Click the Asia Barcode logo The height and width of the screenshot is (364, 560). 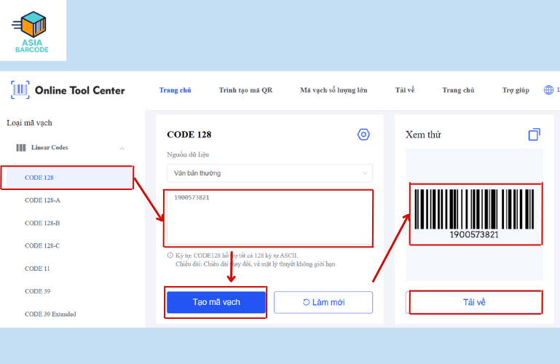pos(31,32)
